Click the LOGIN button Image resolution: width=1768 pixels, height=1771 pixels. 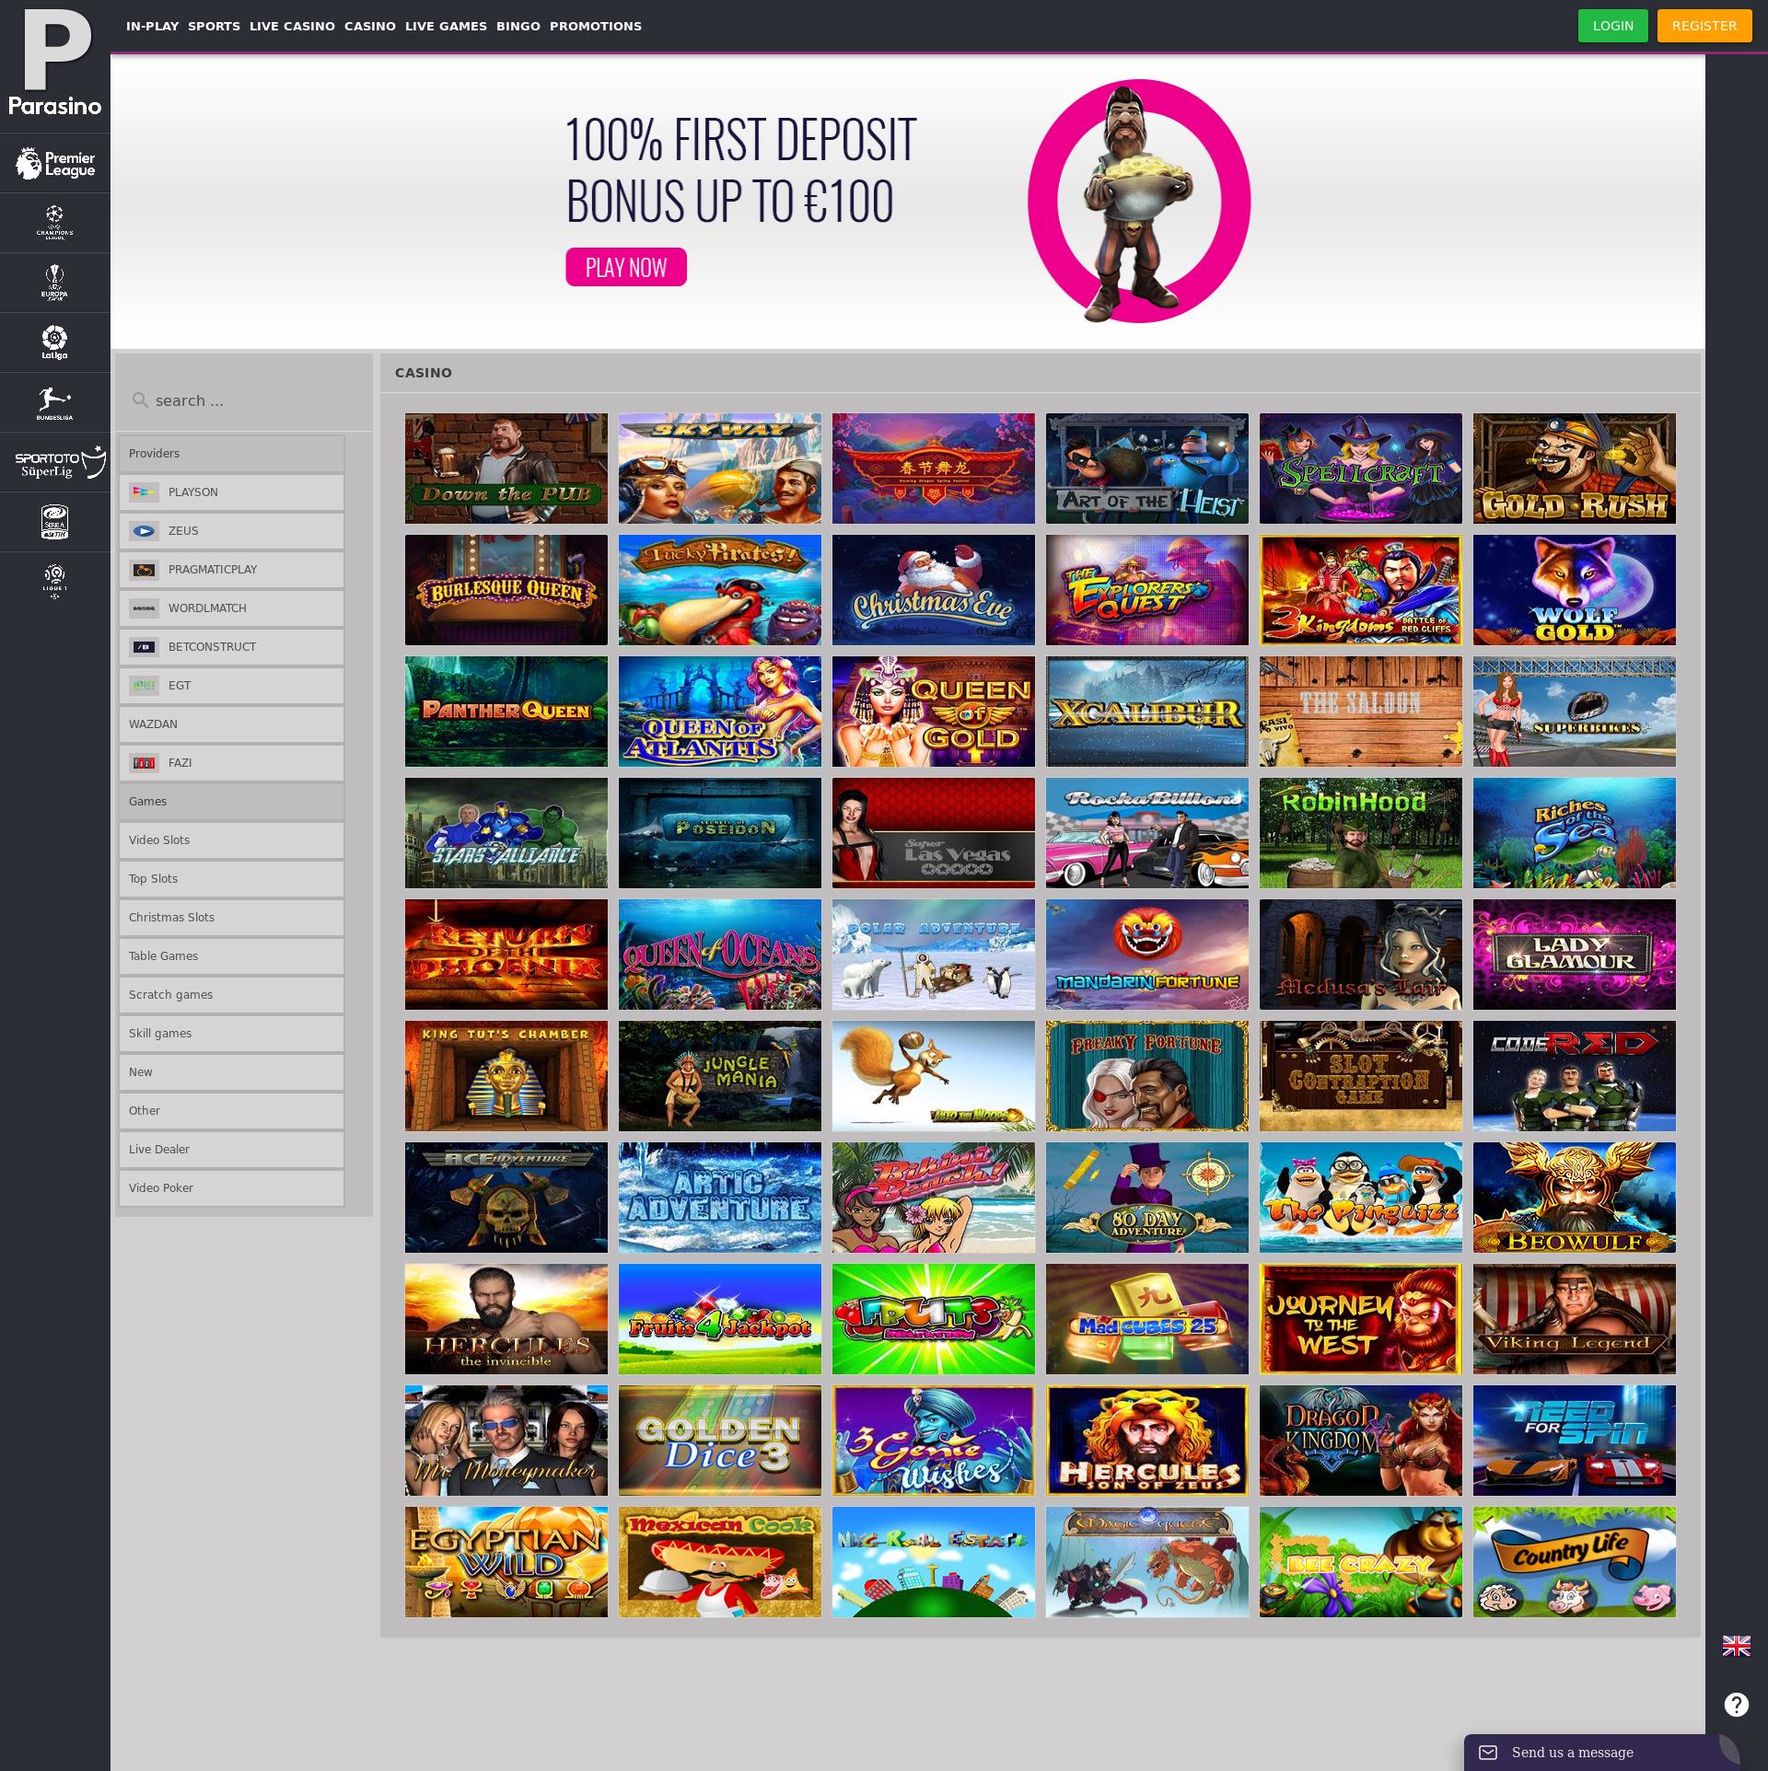tap(1613, 26)
